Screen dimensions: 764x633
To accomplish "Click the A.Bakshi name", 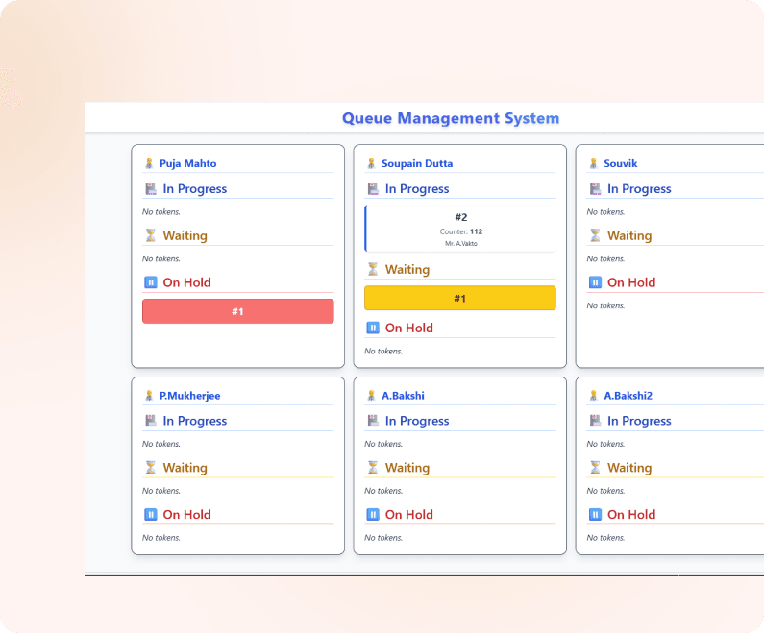I will (x=403, y=396).
